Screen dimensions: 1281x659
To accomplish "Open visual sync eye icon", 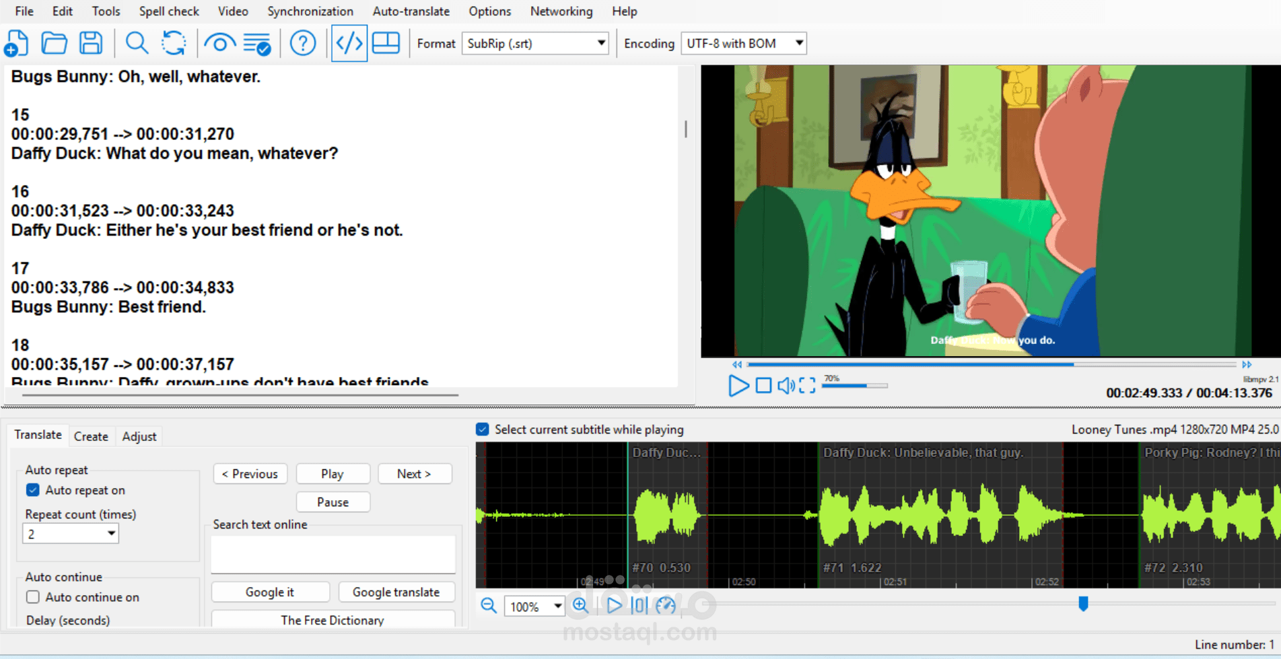I will click(x=219, y=44).
